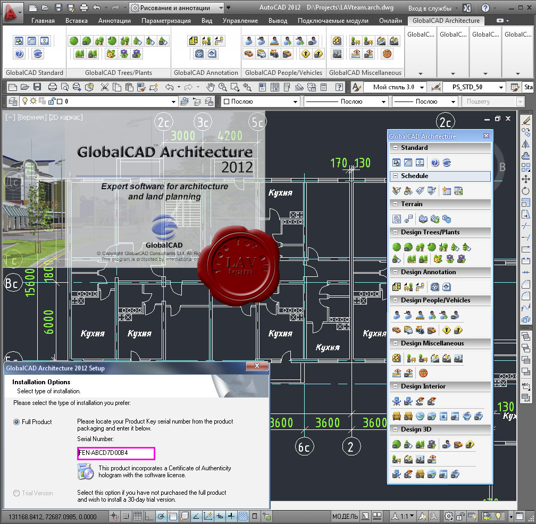536x524 pixels.
Task: Click layer 0 color swatch box
Action: pos(60,101)
